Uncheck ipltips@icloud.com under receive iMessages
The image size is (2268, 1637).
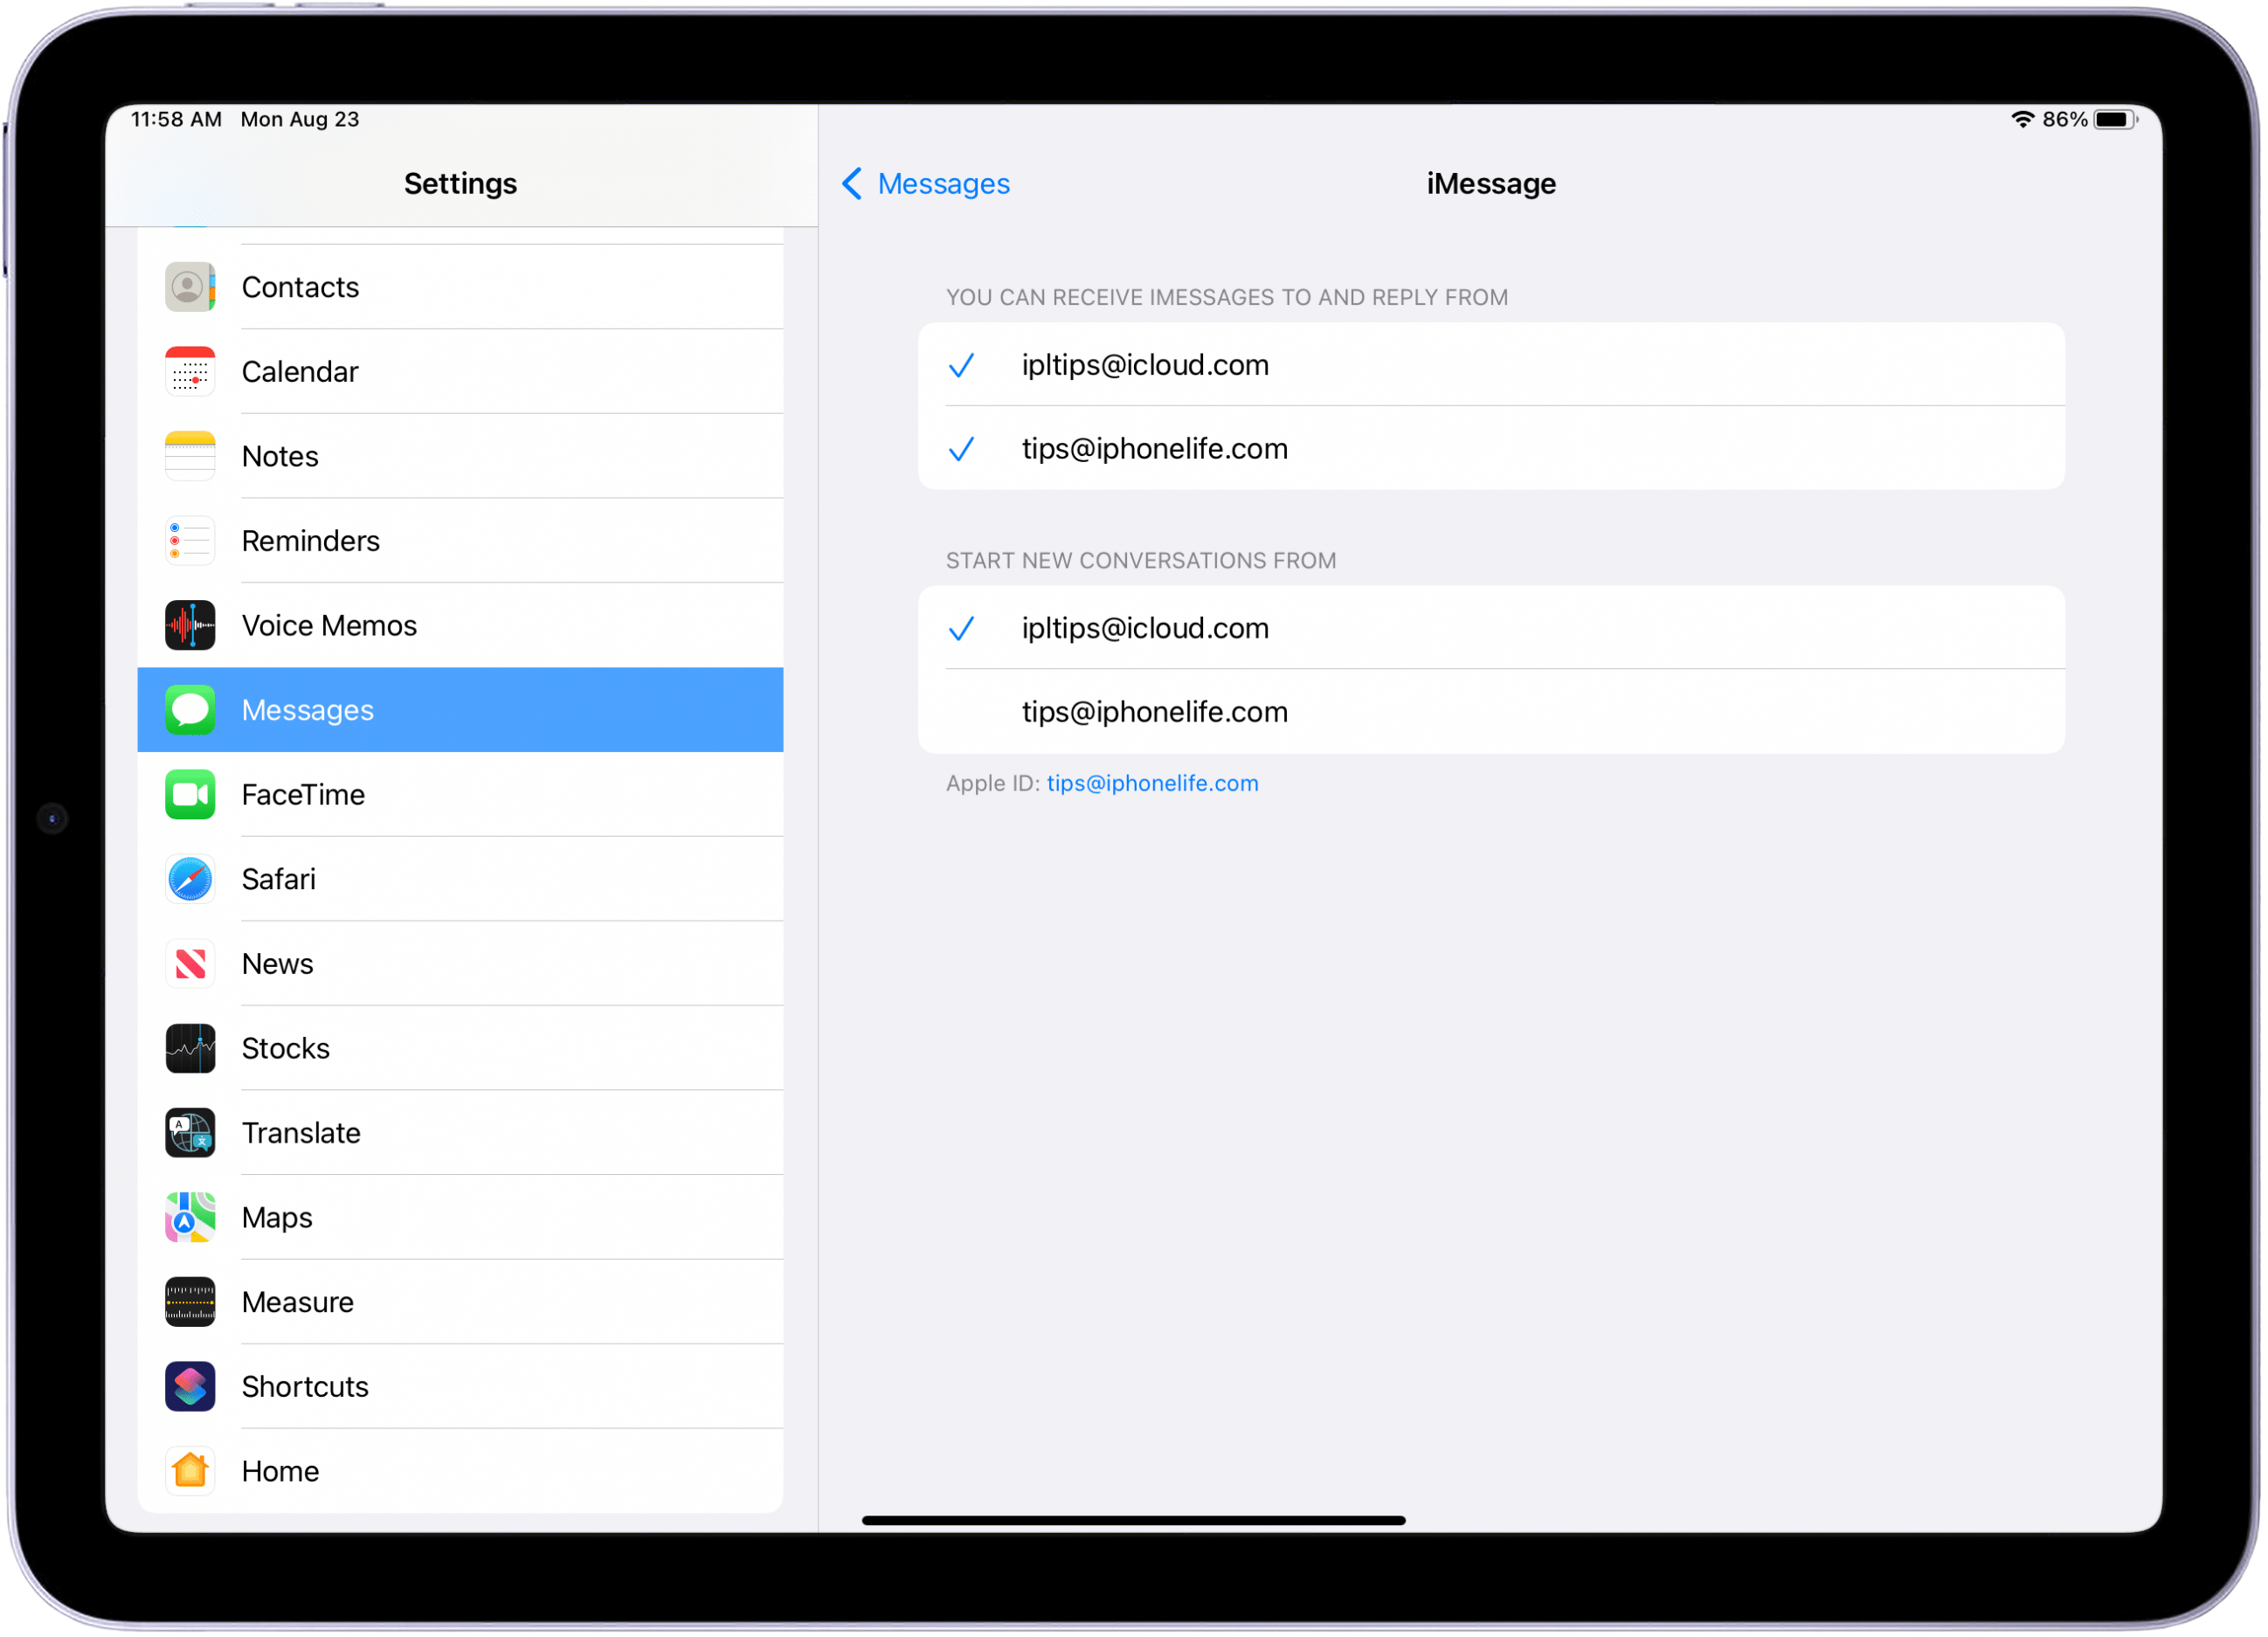(x=1493, y=365)
